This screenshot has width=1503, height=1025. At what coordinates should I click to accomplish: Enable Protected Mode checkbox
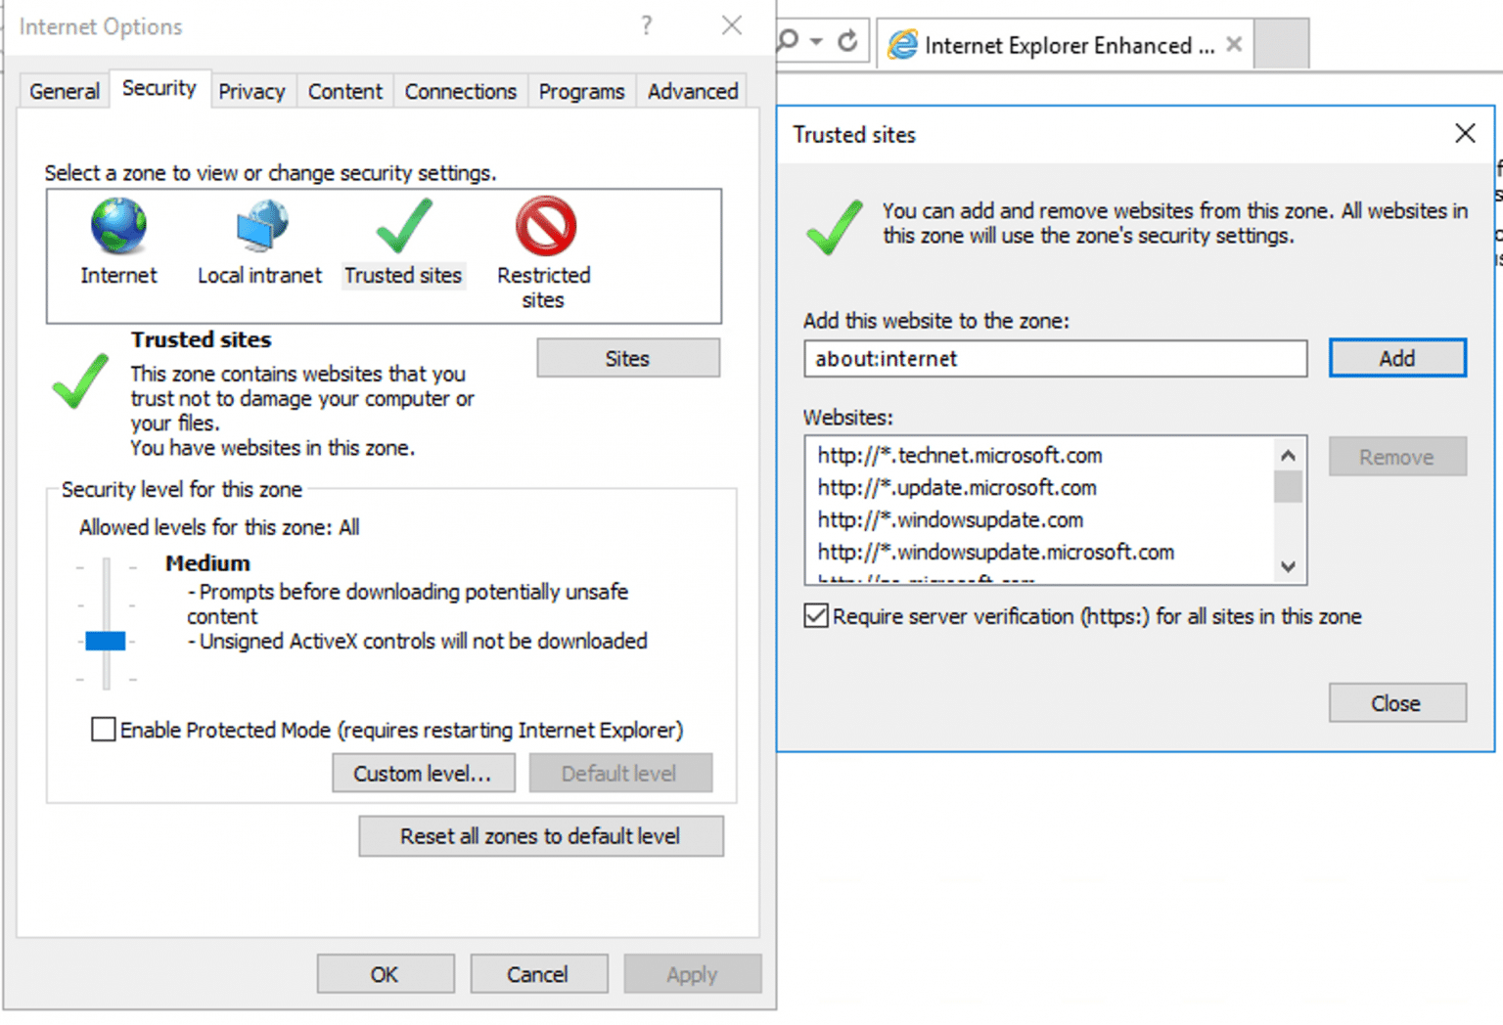point(103,730)
